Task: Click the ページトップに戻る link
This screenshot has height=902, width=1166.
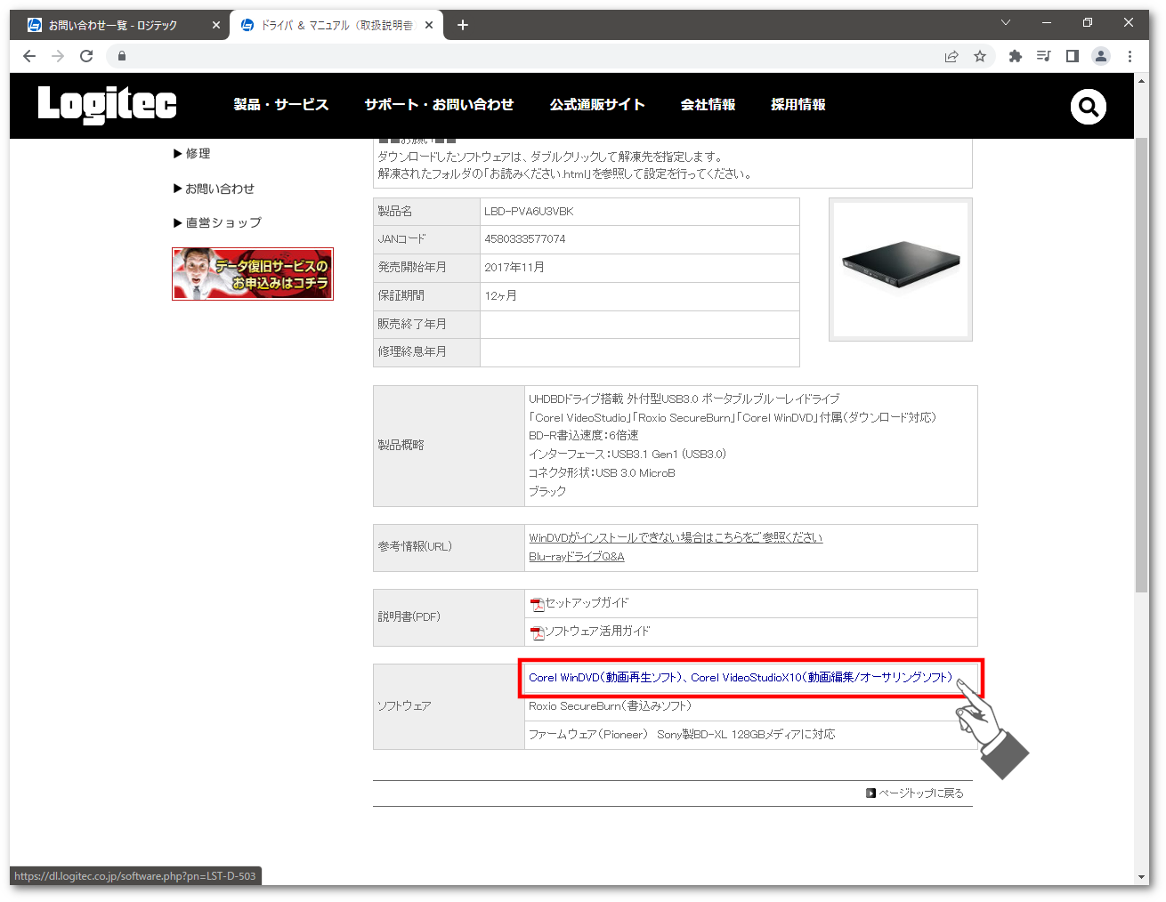Action: (921, 793)
